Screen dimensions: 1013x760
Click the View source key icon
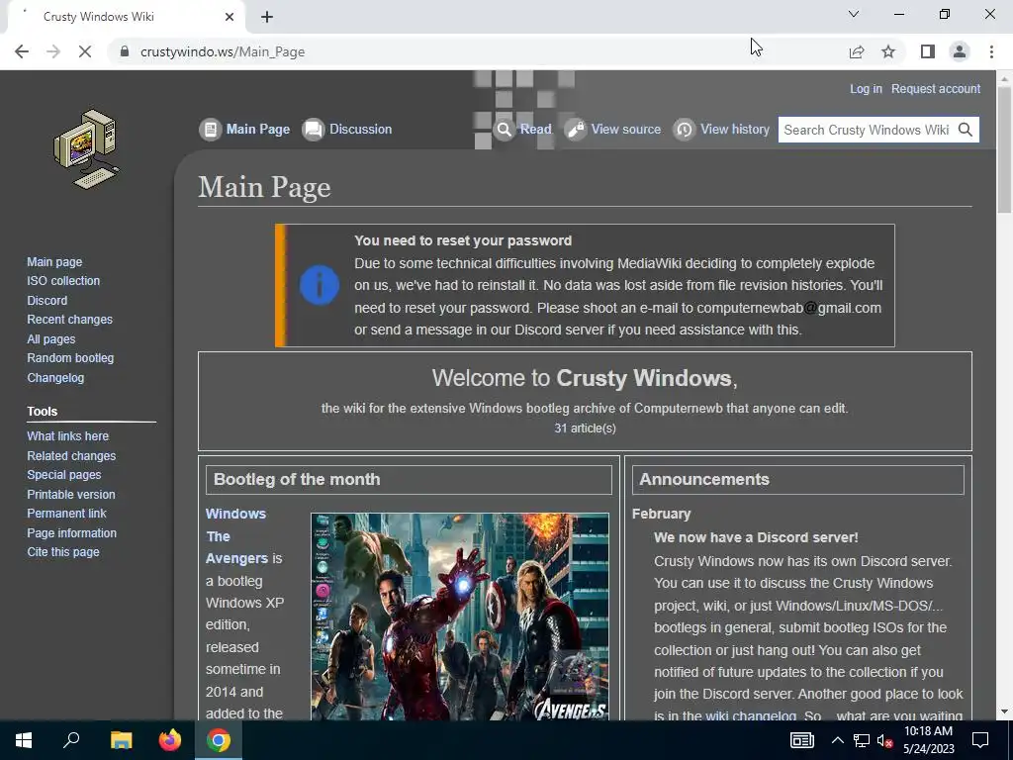575,130
